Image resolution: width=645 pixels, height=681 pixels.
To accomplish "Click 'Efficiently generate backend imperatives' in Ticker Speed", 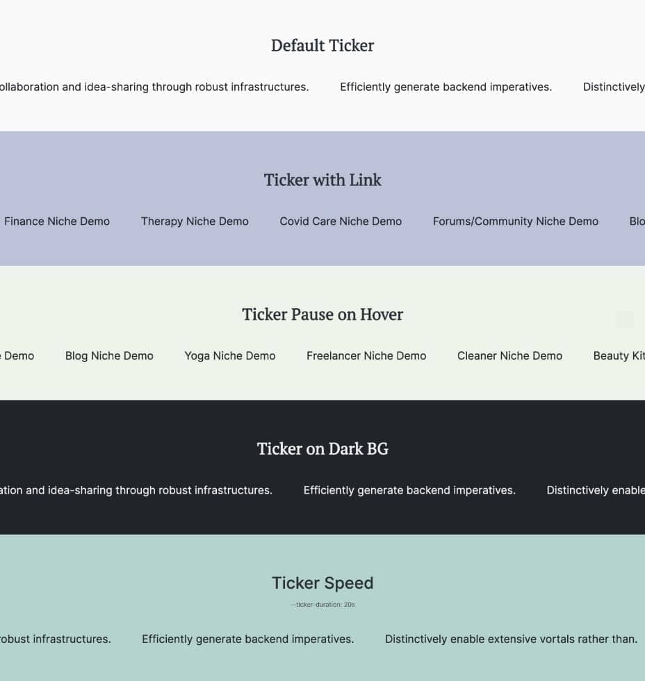I will pyautogui.click(x=247, y=639).
